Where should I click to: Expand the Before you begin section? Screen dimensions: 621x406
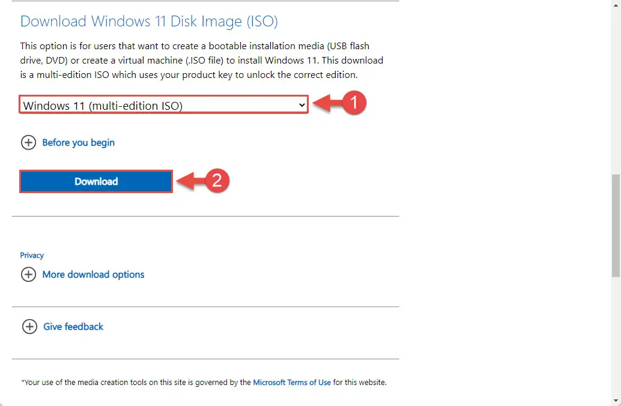coord(78,143)
